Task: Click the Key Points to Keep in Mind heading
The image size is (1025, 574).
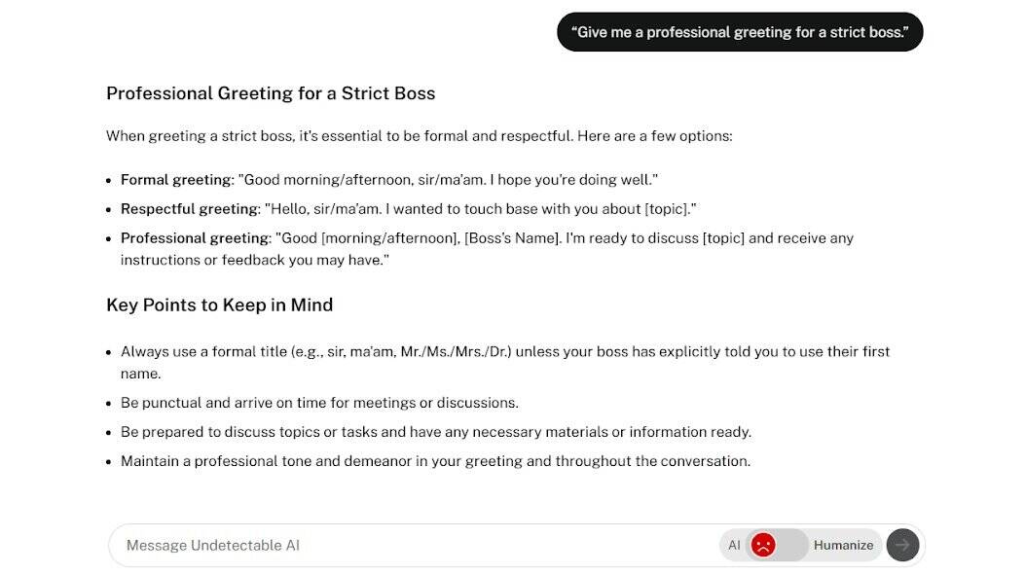Action: tap(219, 305)
